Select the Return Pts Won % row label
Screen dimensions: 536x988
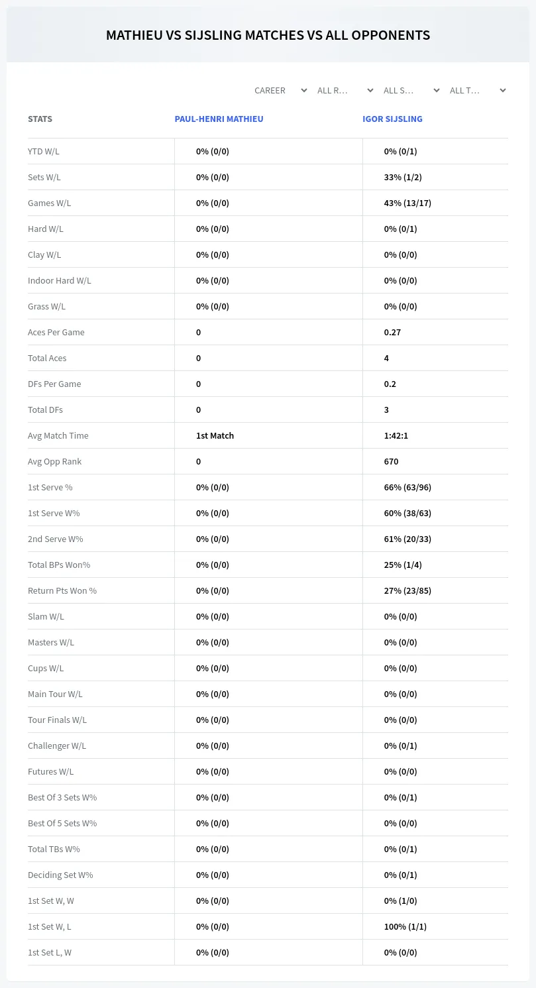62,590
